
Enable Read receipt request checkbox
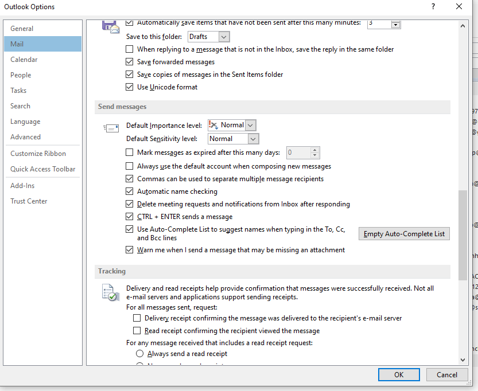137,331
